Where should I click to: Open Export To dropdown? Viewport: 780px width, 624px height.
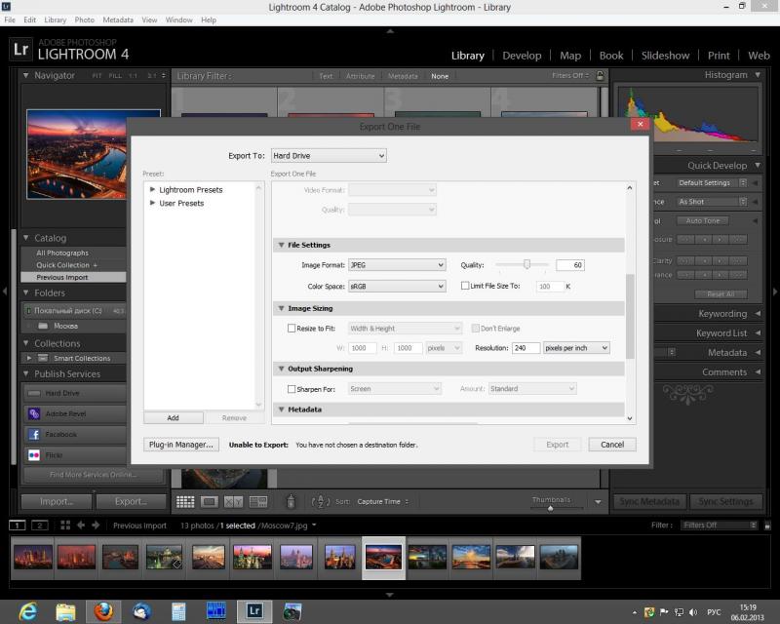coord(329,156)
